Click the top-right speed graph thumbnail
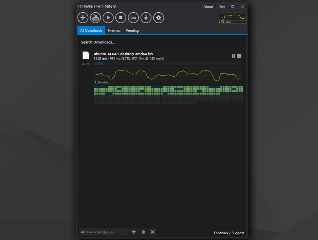The height and width of the screenshot is (240, 318). (x=232, y=18)
